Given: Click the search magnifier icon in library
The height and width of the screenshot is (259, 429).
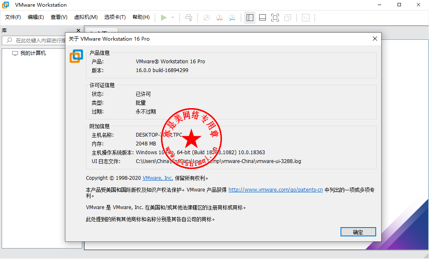Looking at the screenshot, I should pos(9,40).
